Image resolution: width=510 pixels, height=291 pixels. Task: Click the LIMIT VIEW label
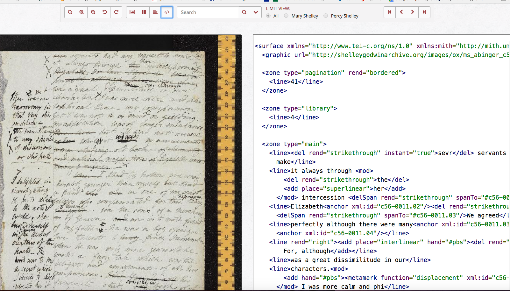pos(278,9)
